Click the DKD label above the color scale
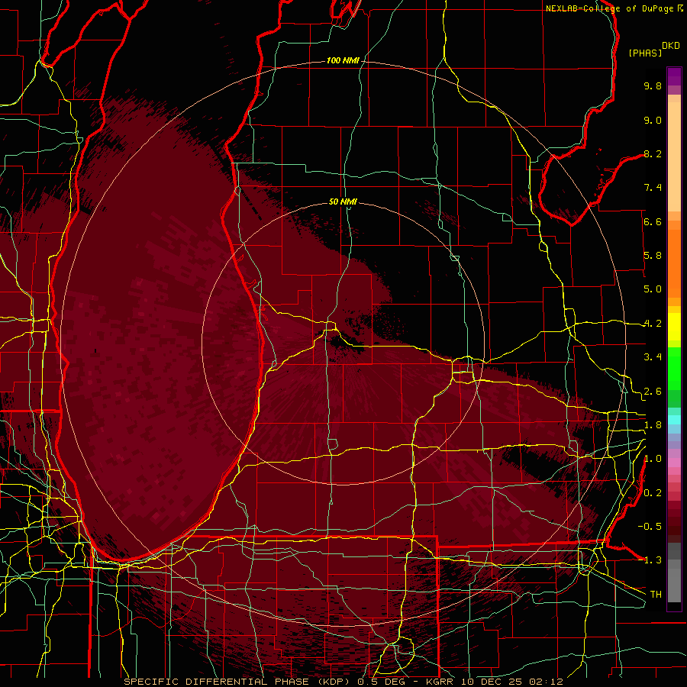Image resolution: width=687 pixels, height=687 pixels. click(671, 46)
